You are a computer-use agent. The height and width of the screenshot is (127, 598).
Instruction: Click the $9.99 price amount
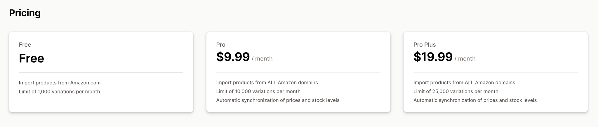233,57
